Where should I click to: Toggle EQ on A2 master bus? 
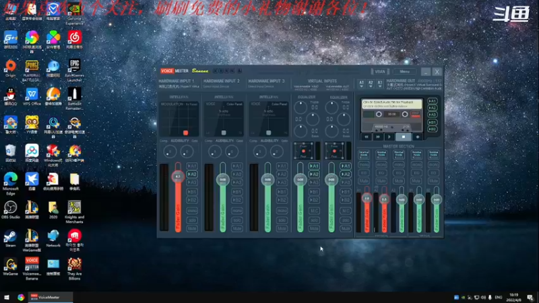tap(381, 173)
